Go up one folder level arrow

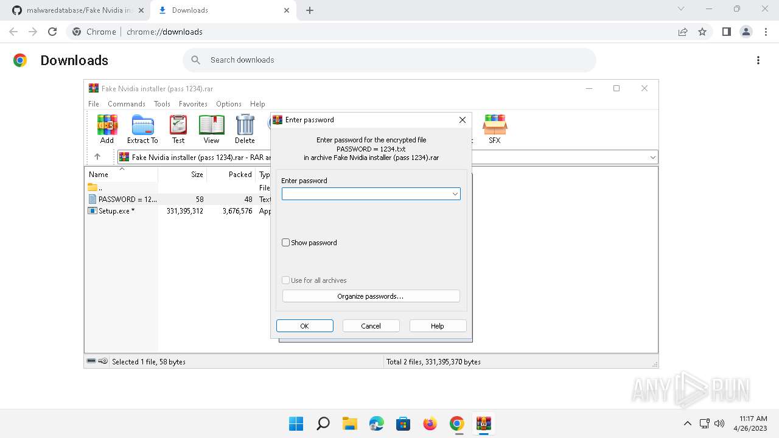click(97, 157)
